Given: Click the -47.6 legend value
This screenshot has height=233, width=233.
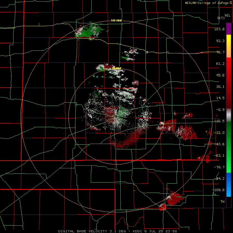Looking at the screenshot, I should [x=219, y=144].
